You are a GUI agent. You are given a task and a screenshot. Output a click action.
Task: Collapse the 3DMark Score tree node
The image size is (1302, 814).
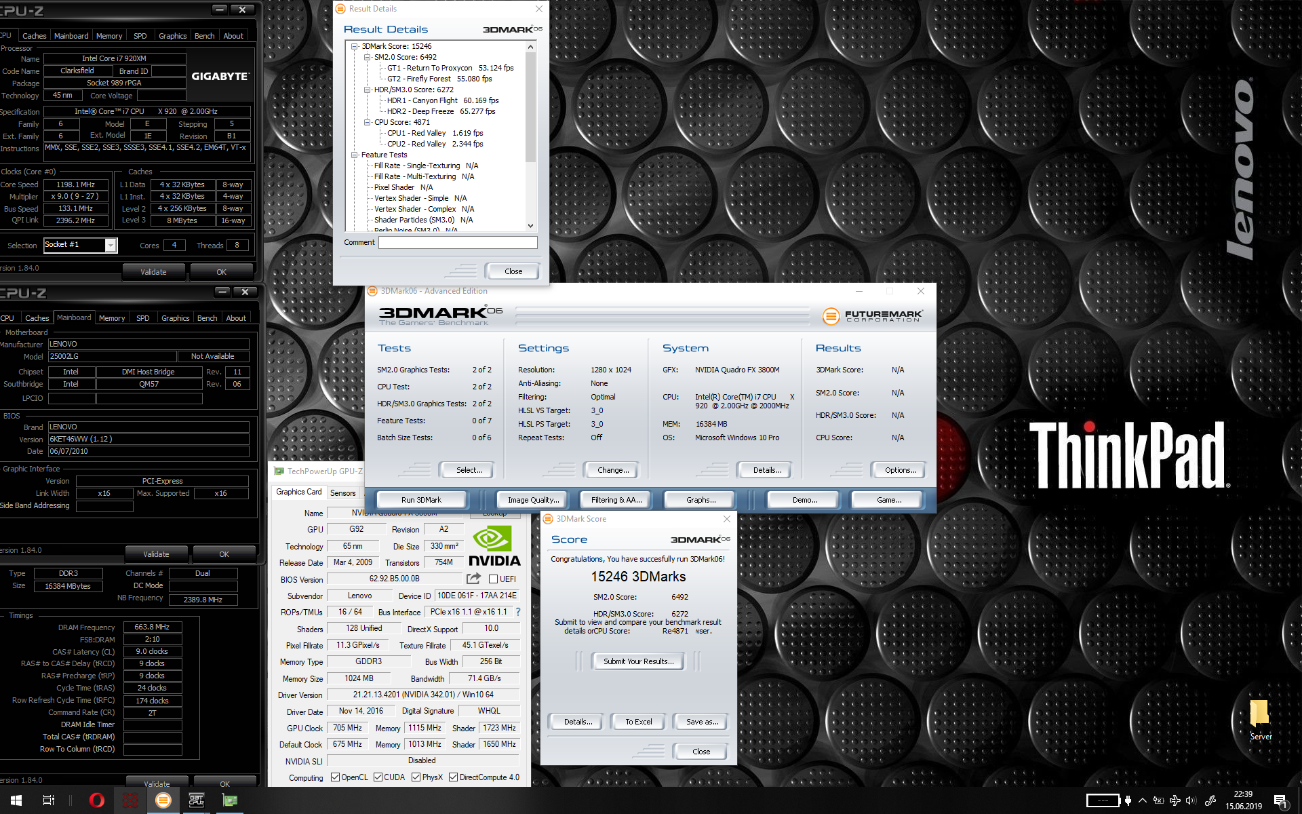click(x=355, y=46)
